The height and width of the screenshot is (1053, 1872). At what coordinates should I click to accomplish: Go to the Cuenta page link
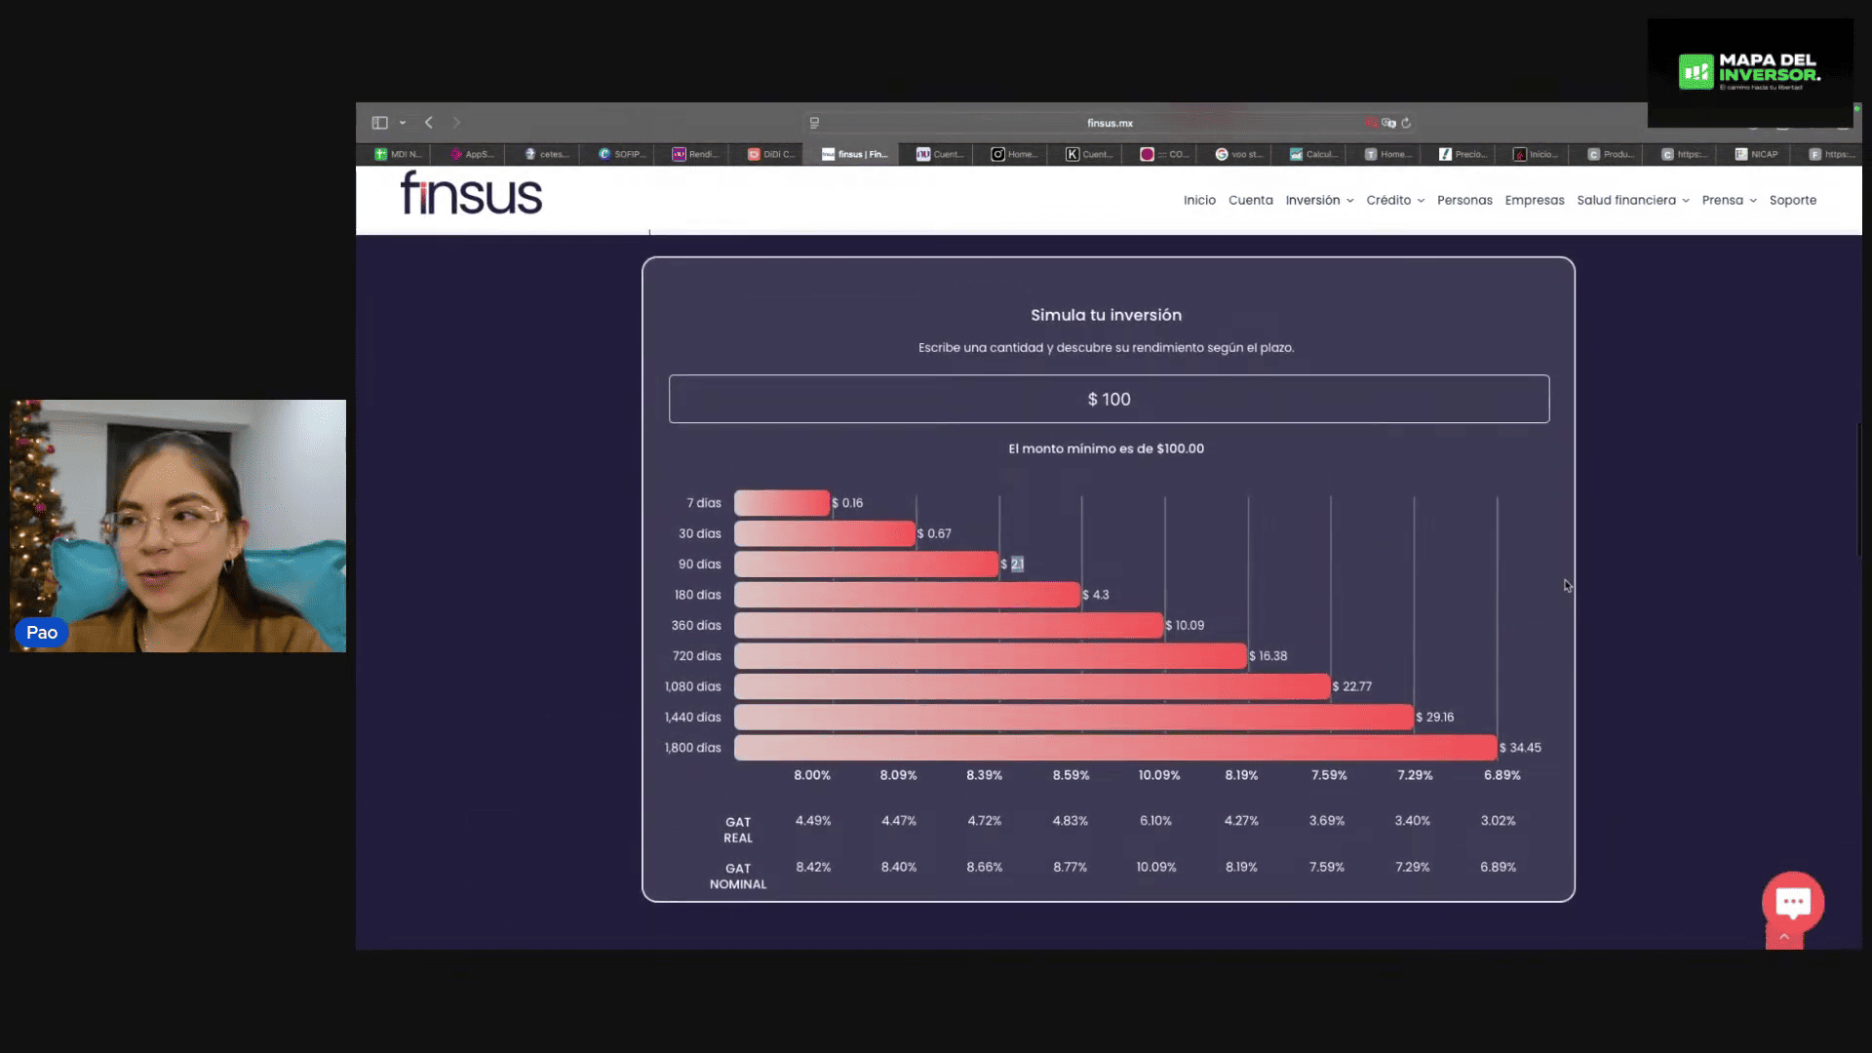pyautogui.click(x=1250, y=200)
